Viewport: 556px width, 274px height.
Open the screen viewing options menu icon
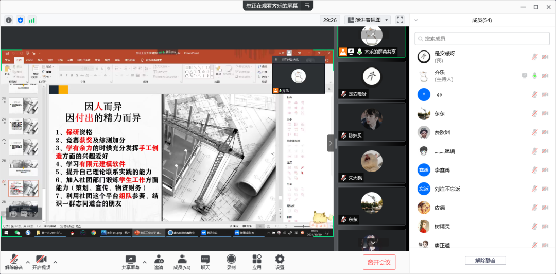(307, 5)
